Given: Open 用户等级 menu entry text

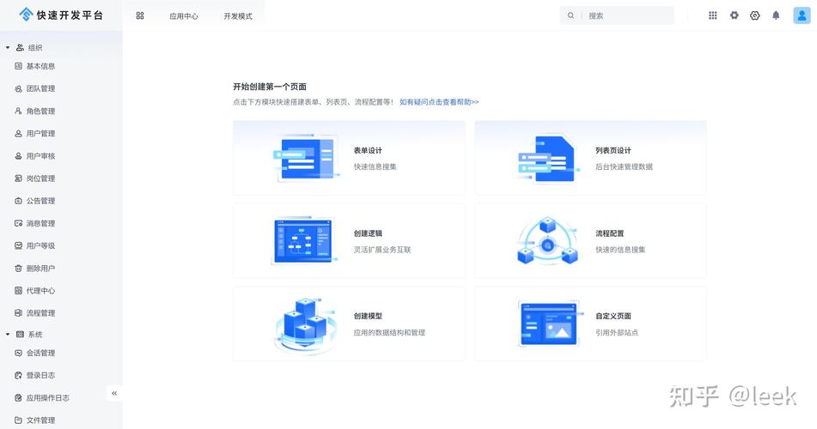Looking at the screenshot, I should (40, 245).
